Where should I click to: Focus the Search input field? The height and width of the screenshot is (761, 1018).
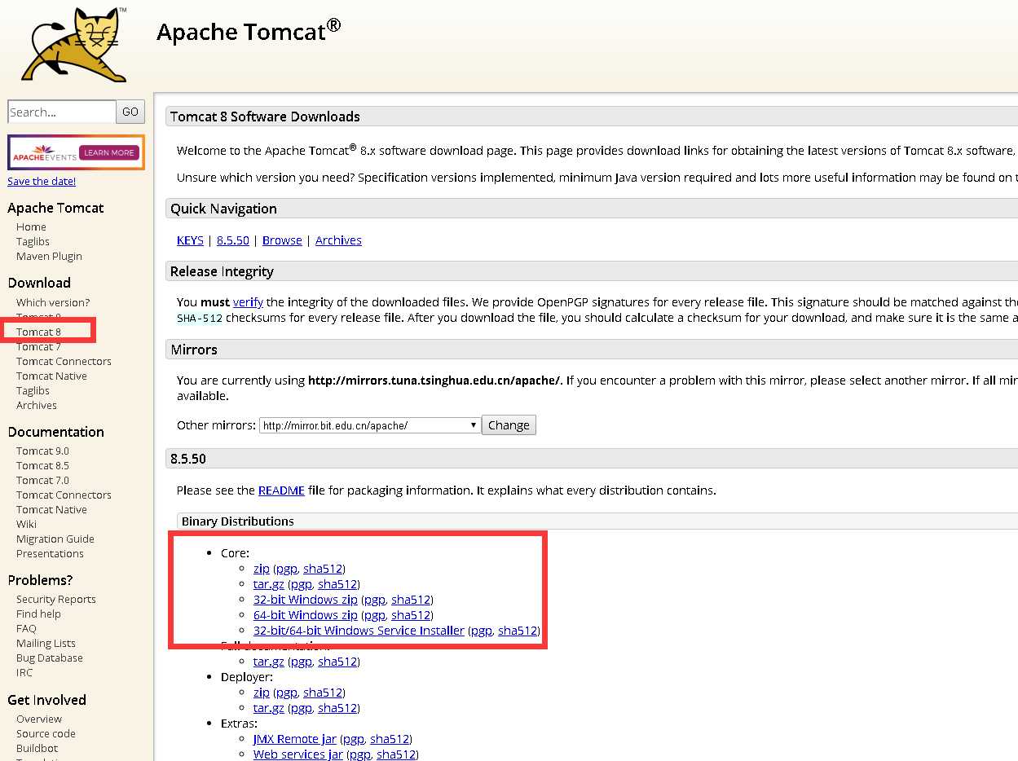62,112
